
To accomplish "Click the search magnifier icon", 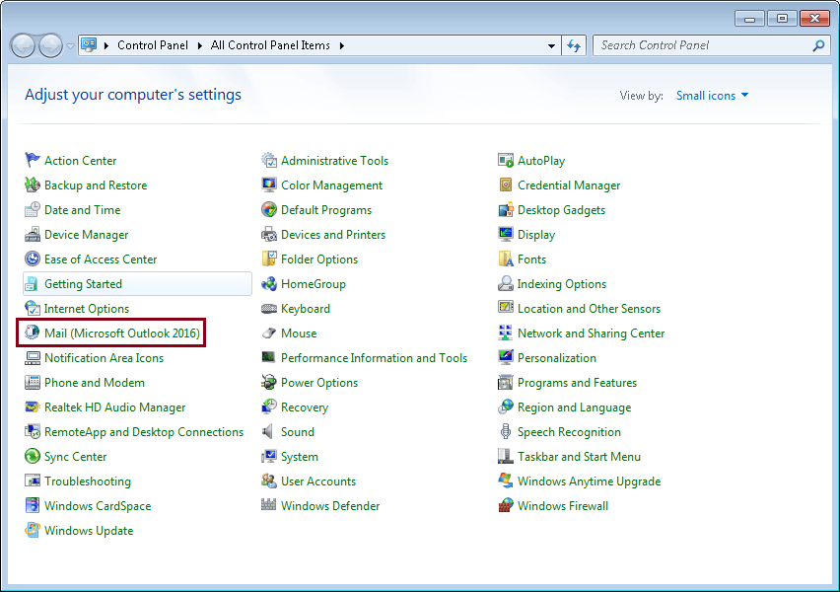I will (x=818, y=45).
